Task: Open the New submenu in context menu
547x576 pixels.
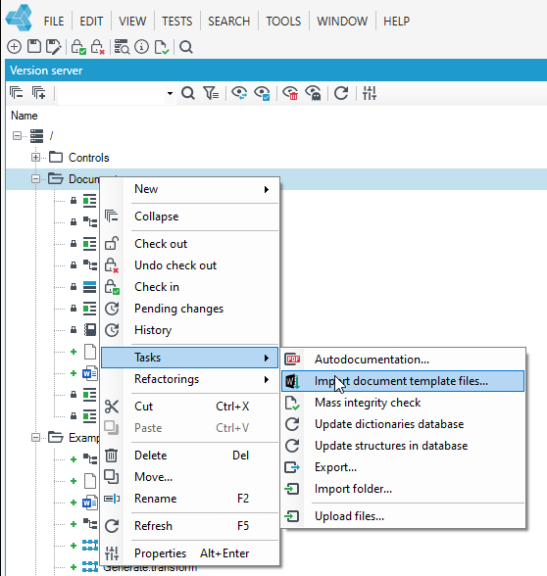Action: 190,189
